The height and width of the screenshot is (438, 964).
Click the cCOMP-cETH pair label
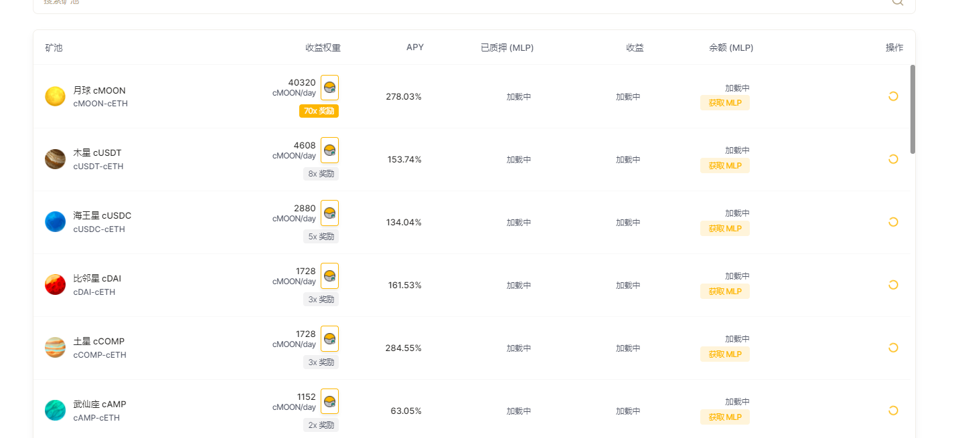click(x=100, y=355)
